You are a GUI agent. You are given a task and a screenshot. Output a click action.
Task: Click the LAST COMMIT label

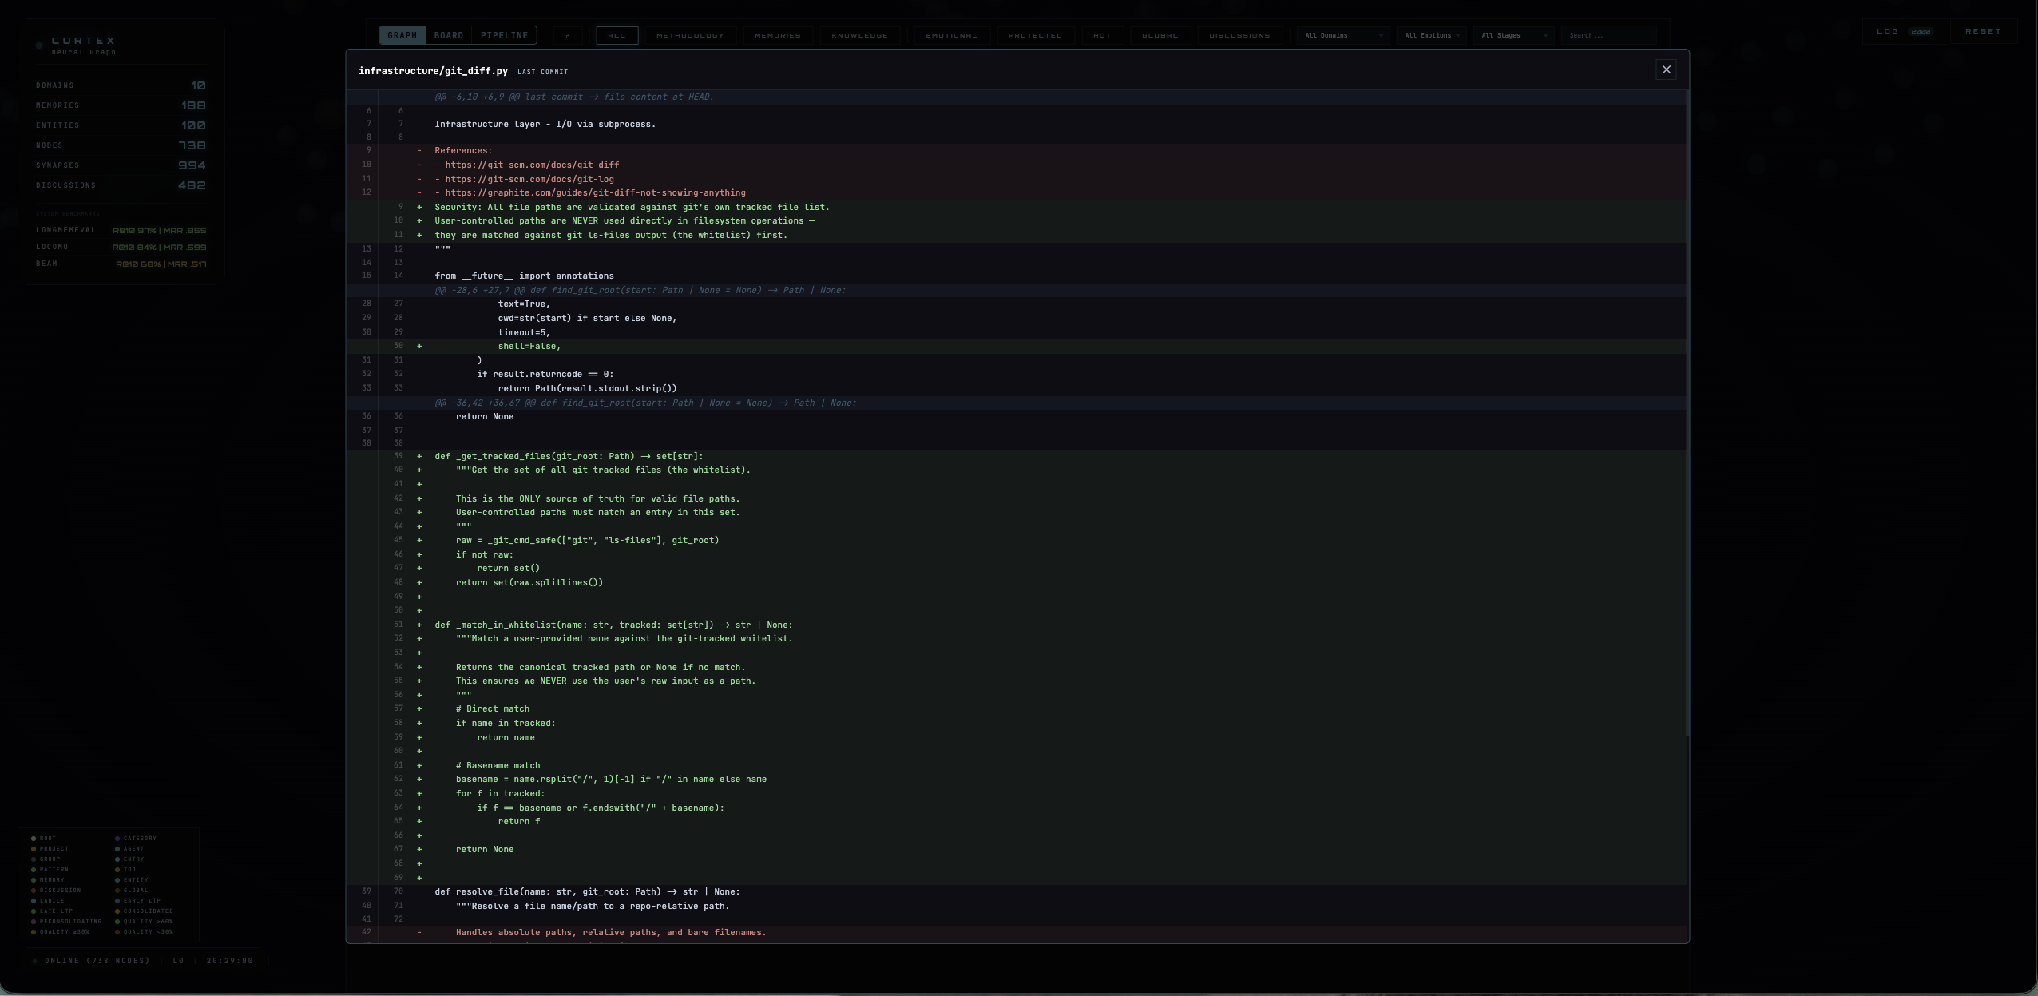[x=542, y=72]
